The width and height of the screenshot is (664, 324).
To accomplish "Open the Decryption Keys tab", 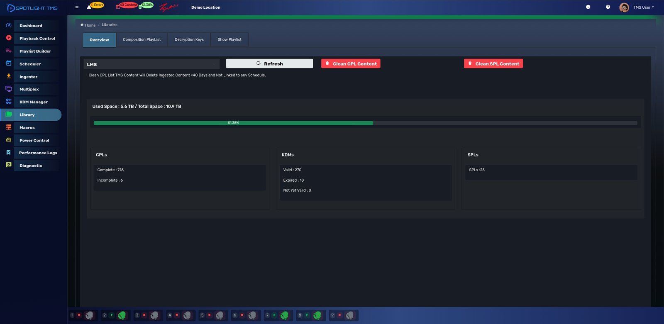I will click(x=189, y=40).
